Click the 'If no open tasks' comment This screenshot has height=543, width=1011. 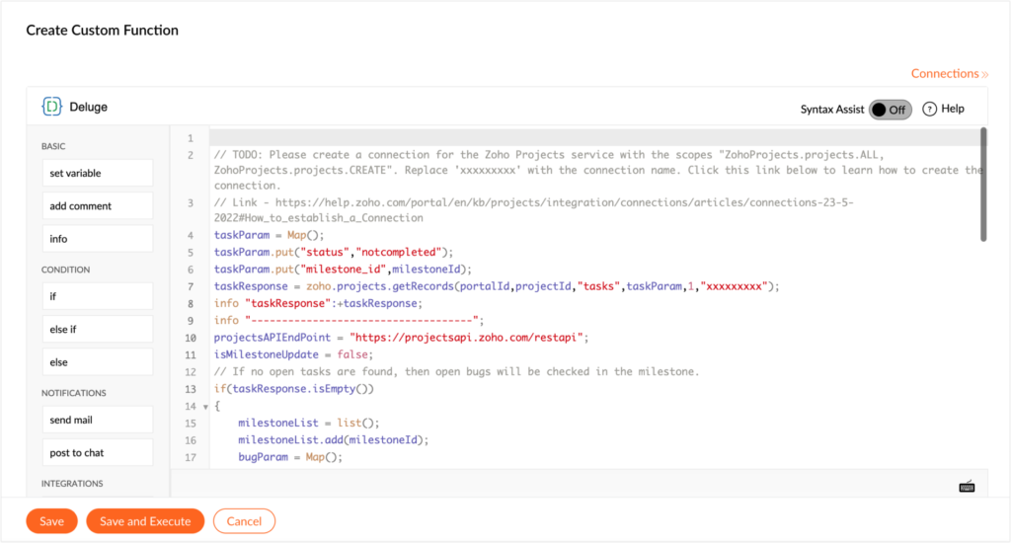coord(456,371)
